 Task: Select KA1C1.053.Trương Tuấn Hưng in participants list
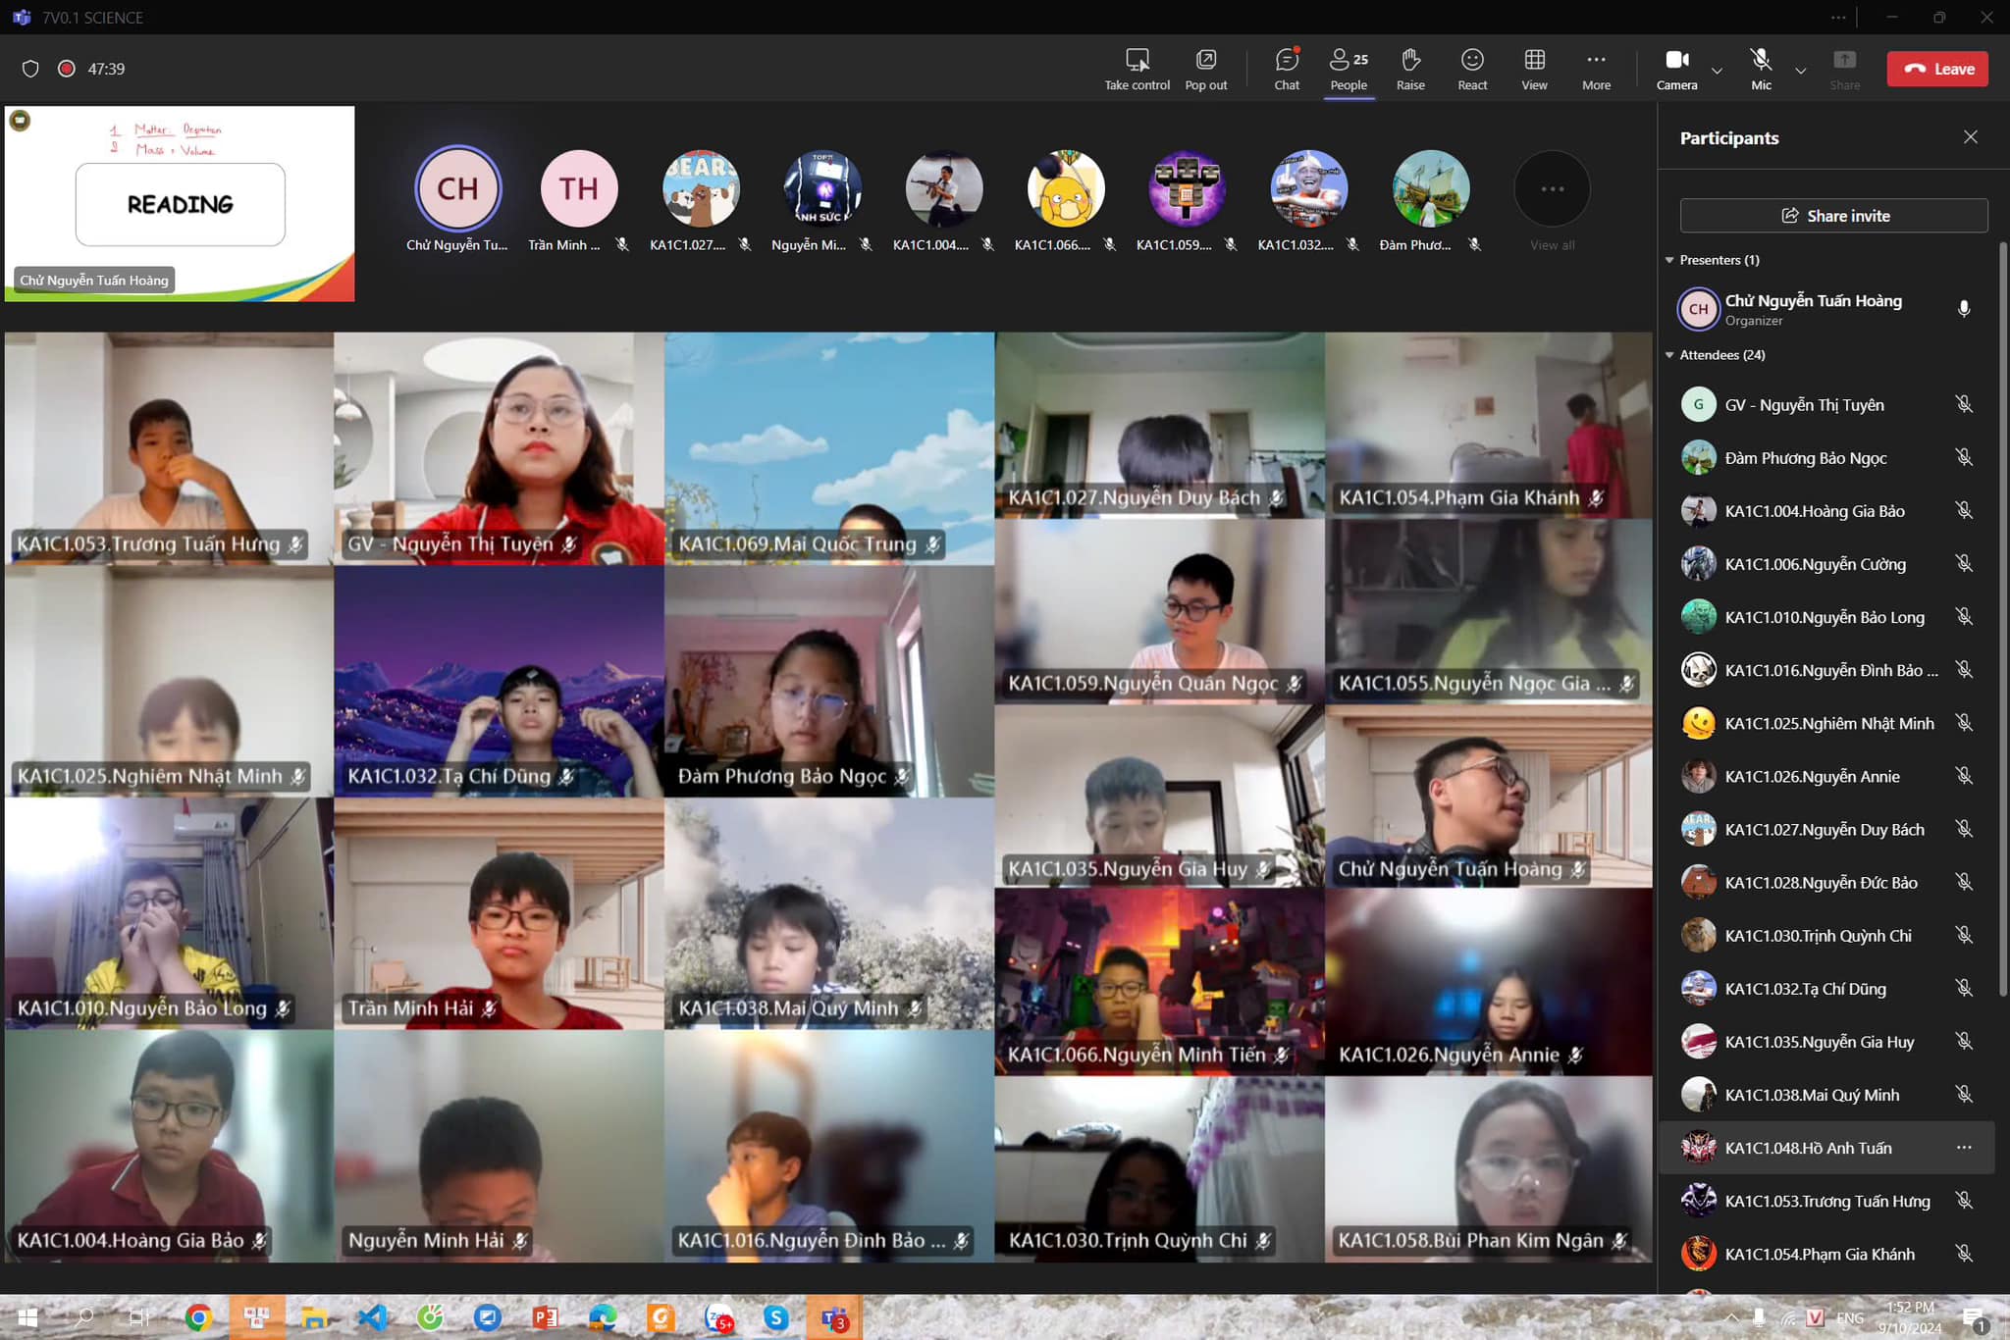click(1826, 1201)
